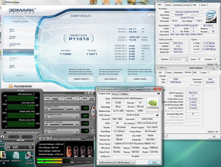Open the desktop.ini desktop icon
The width and height of the screenshot is (221, 167).
[16, 157]
